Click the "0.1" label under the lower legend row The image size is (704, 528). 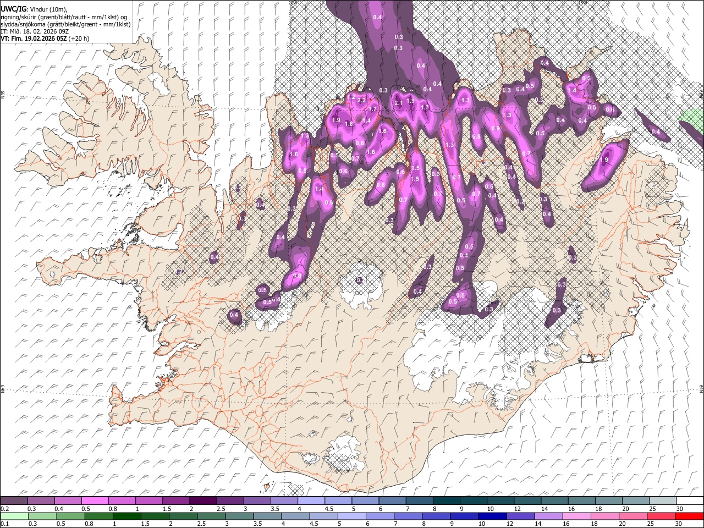pos(4,524)
